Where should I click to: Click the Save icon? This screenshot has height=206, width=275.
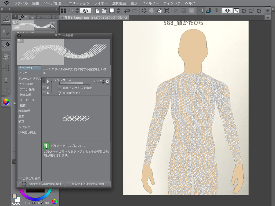[112, 11]
